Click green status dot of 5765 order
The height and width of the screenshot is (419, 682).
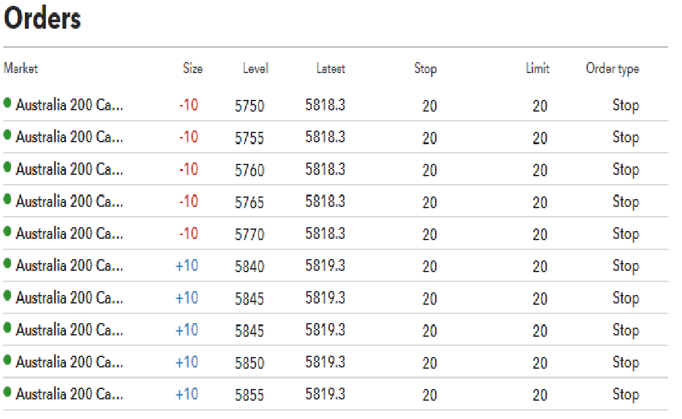tap(7, 200)
